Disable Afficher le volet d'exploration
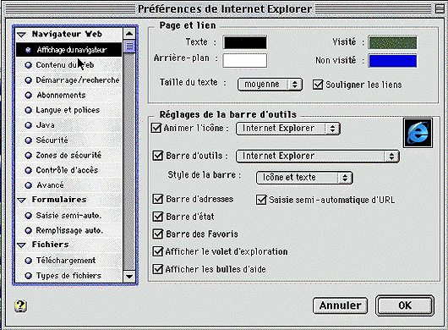The width and height of the screenshot is (448, 330). (x=158, y=251)
